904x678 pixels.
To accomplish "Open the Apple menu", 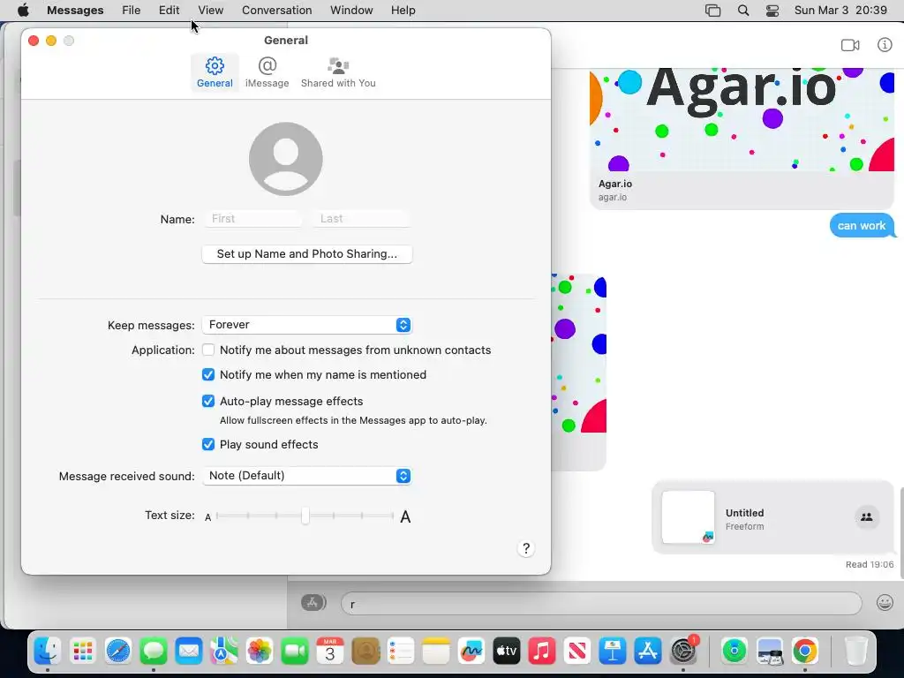I will point(23,11).
